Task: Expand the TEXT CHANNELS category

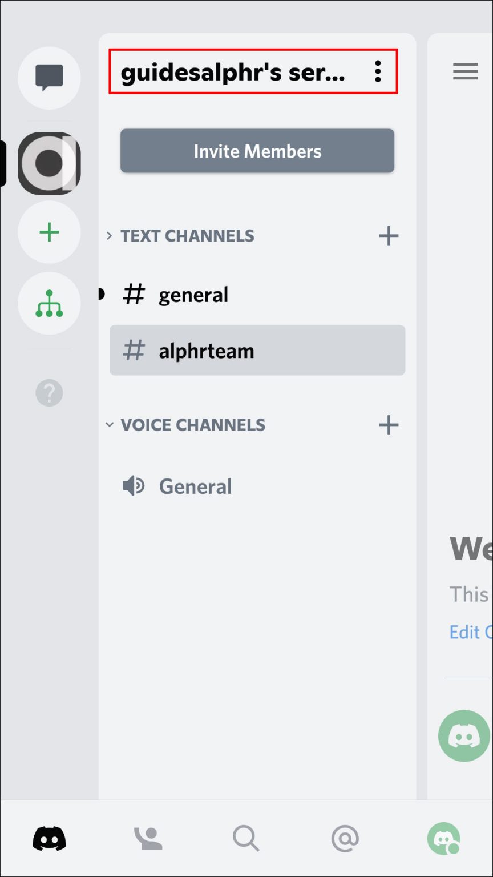Action: (x=110, y=236)
